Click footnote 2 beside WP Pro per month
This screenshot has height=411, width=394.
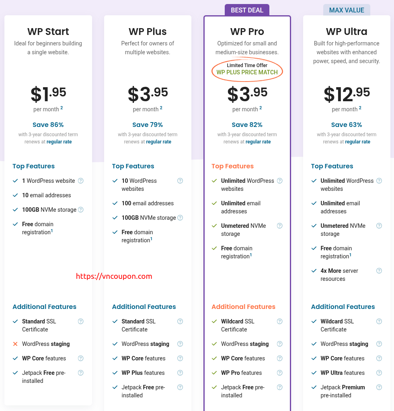(x=261, y=108)
